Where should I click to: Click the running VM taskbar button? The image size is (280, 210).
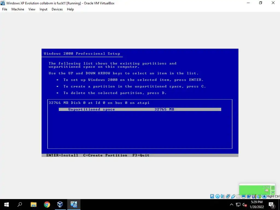74,205
